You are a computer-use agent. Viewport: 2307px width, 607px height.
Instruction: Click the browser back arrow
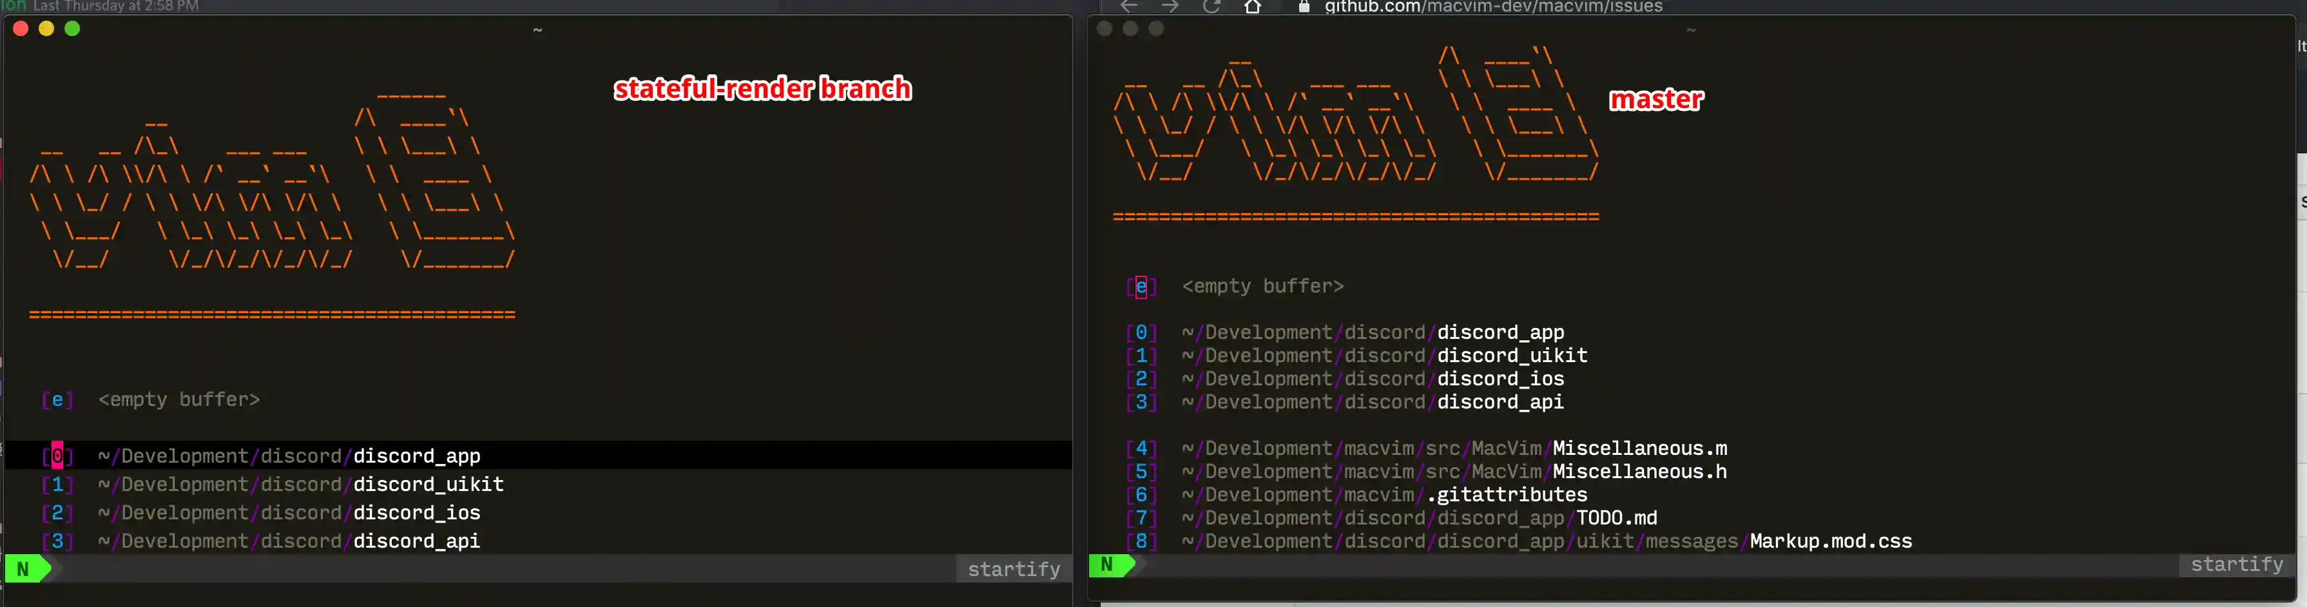point(1128,6)
